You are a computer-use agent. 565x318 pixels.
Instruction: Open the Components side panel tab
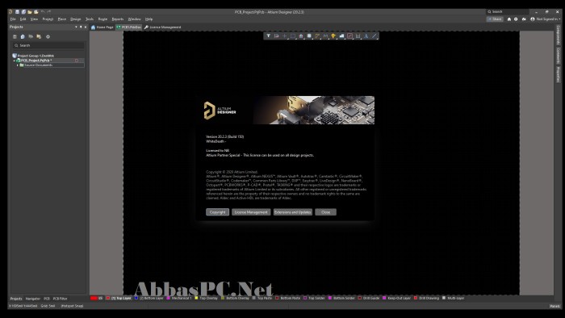[559, 35]
